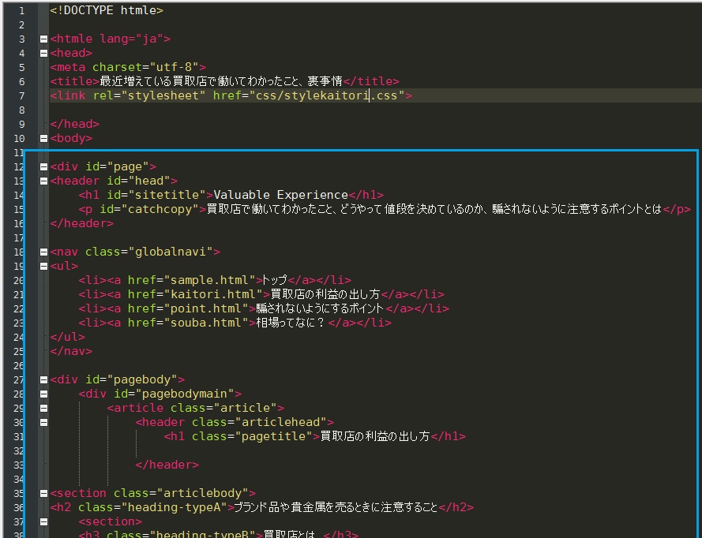Collapse the articlehead header fold marker
The image size is (702, 538).
43,422
